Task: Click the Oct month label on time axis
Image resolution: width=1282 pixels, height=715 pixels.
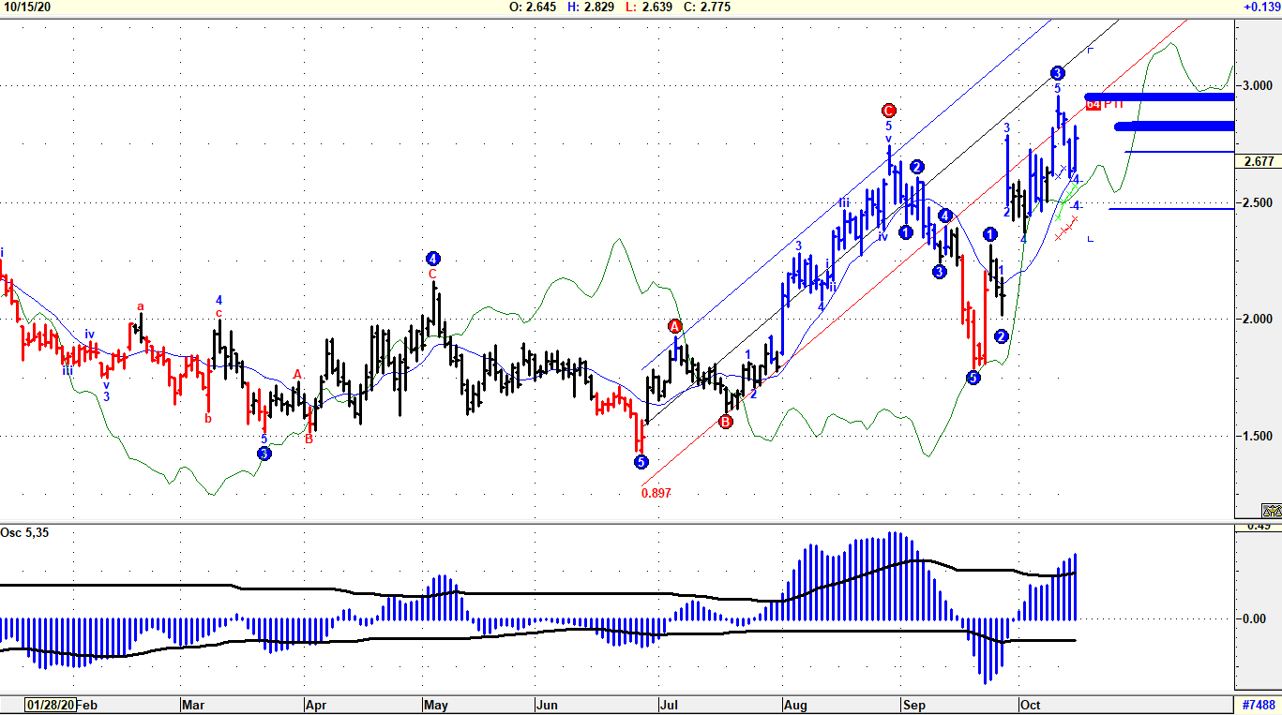Action: 1030,705
